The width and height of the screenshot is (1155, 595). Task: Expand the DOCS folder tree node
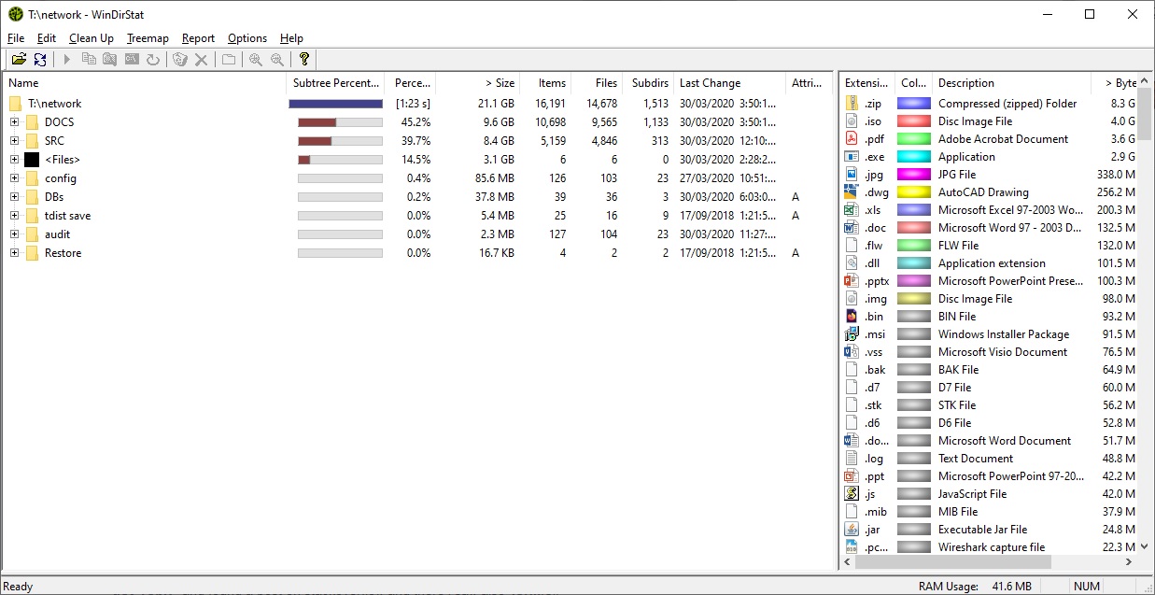(x=15, y=122)
